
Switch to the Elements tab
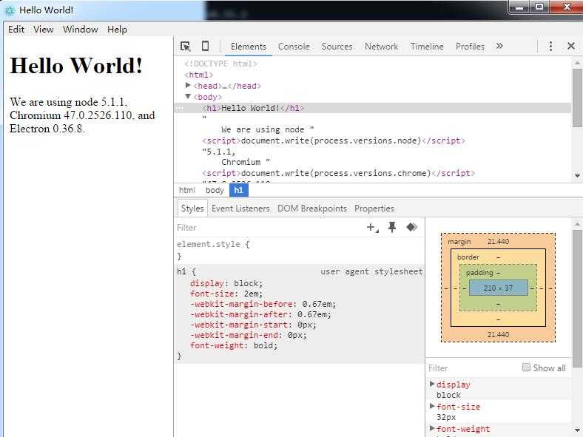(249, 47)
